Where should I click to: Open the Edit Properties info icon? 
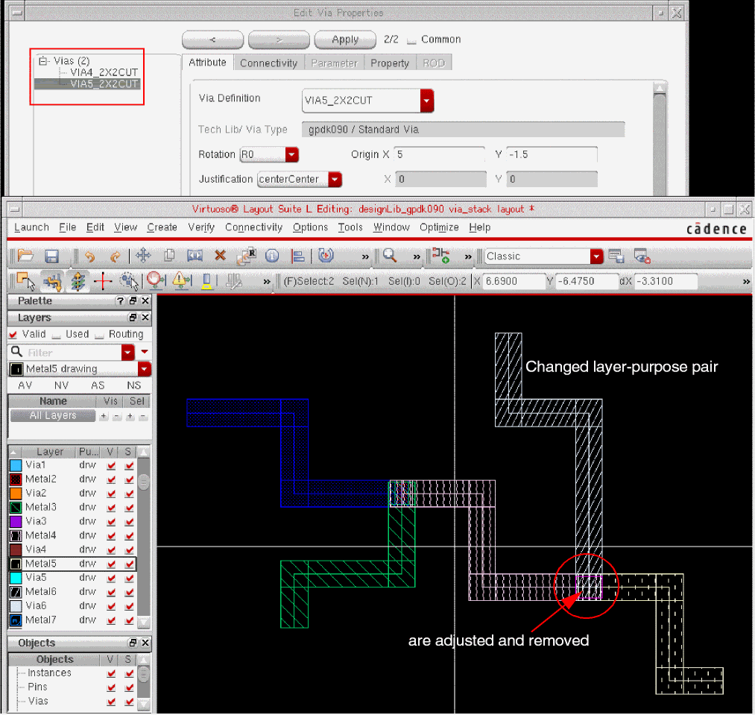pos(272,256)
